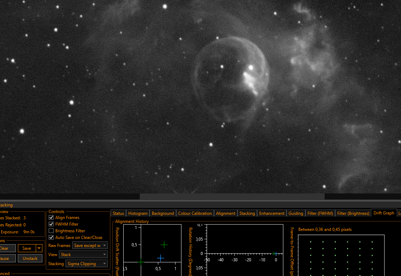Toggle Auto Save on Clear/Close
The height and width of the screenshot is (276, 401).
pyautogui.click(x=51, y=238)
